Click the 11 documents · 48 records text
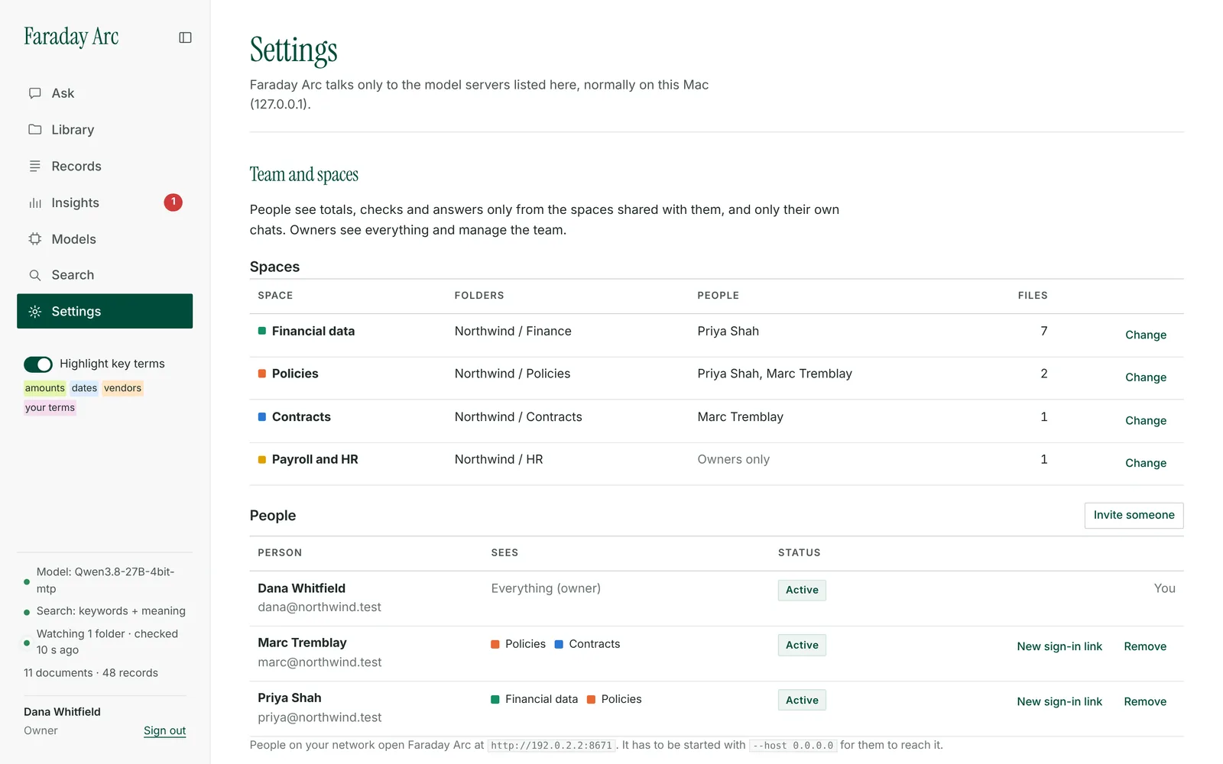The image size is (1223, 764). pos(91,673)
